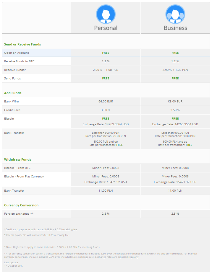The width and height of the screenshot is (212, 274).
Task: Click the Add Funds section header
Action: click(x=13, y=93)
